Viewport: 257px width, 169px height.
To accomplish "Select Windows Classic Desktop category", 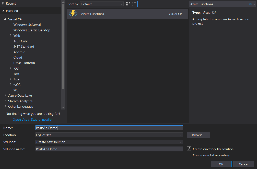I will pyautogui.click(x=32, y=30).
